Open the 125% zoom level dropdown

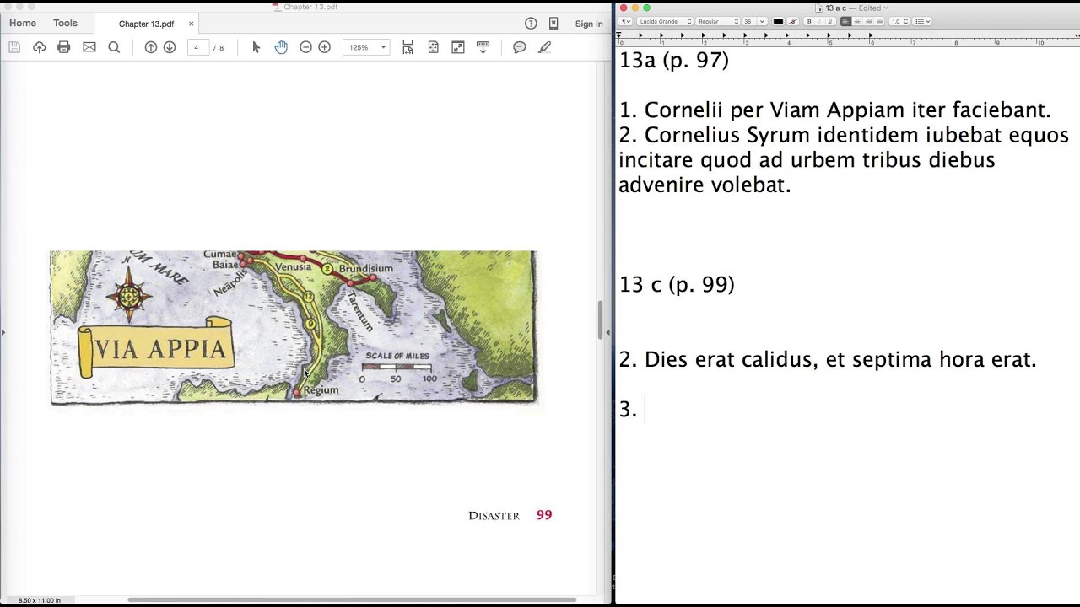pos(366,47)
